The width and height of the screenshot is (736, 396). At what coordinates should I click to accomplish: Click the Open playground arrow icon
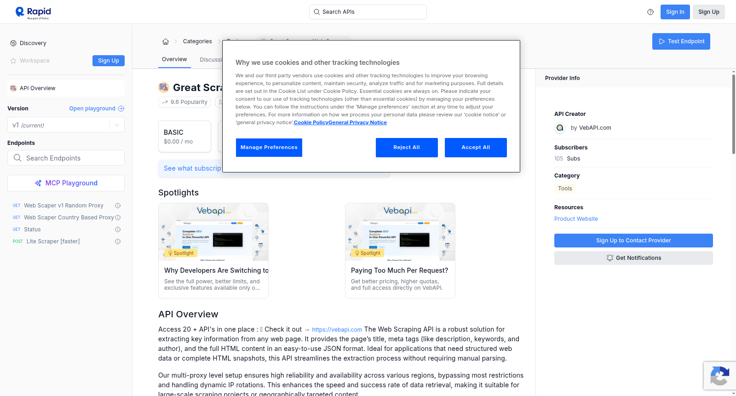(x=121, y=109)
